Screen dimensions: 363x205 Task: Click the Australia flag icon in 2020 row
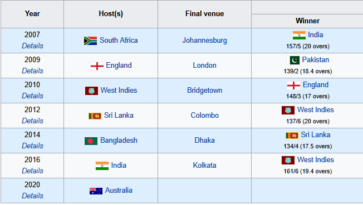click(x=96, y=191)
